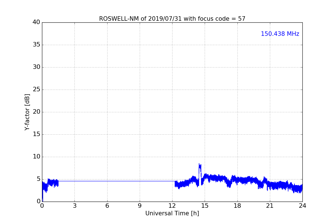Click the y-axis tick label '20'
Image resolution: width=336 pixels, height=224 pixels.
pyautogui.click(x=36, y=112)
